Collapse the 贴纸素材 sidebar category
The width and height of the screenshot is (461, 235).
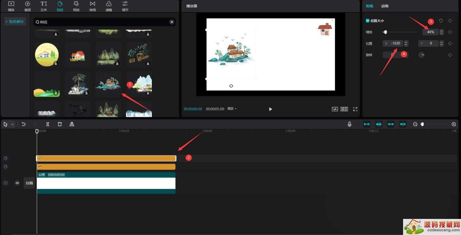[7, 22]
